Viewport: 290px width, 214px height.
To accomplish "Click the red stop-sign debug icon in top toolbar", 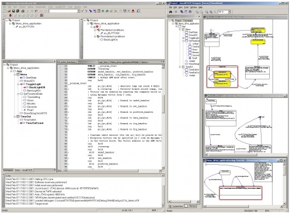I will [133, 11].
